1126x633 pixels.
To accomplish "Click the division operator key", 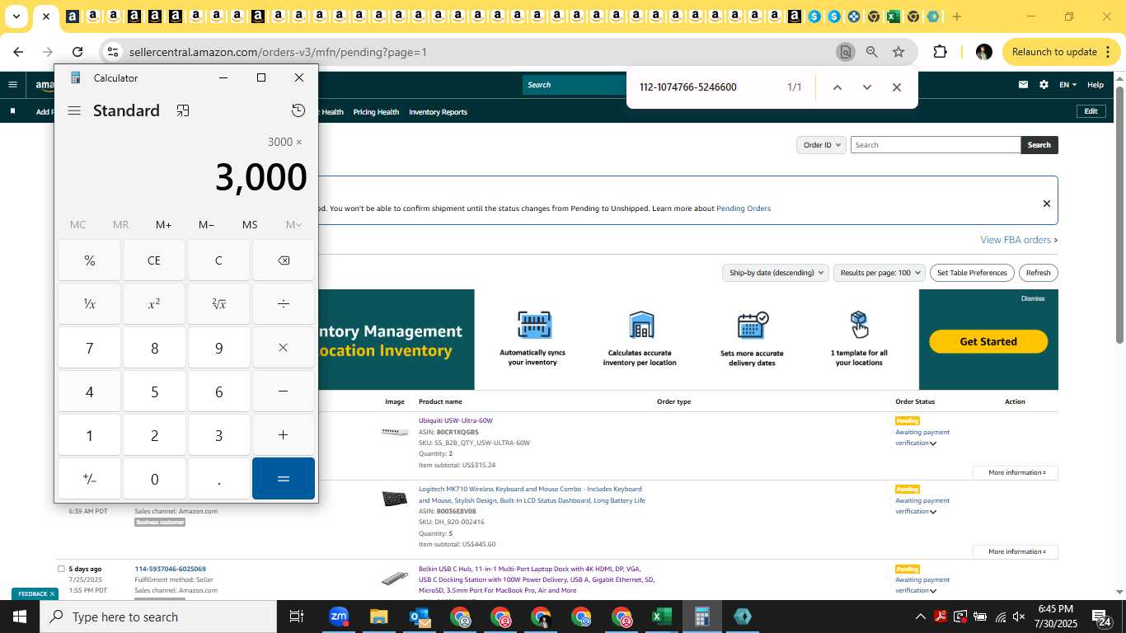I will click(x=284, y=303).
